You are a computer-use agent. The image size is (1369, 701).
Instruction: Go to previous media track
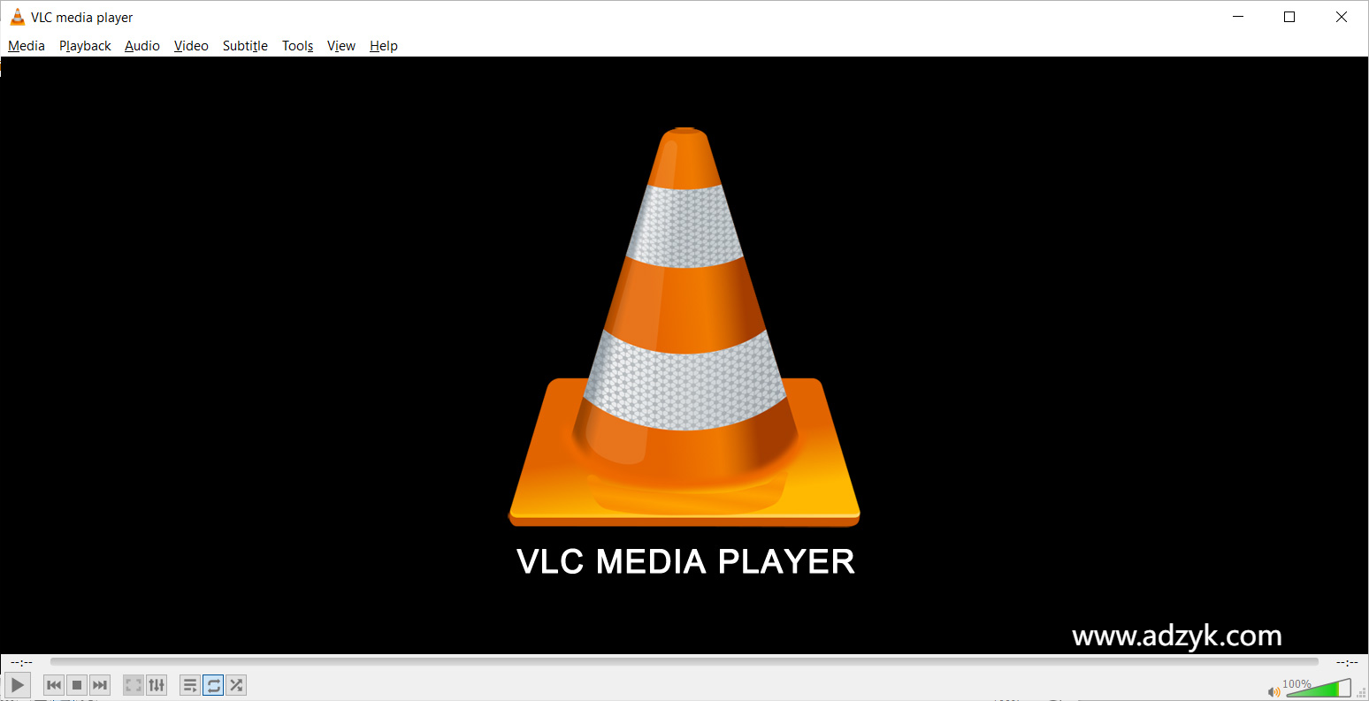click(x=54, y=685)
